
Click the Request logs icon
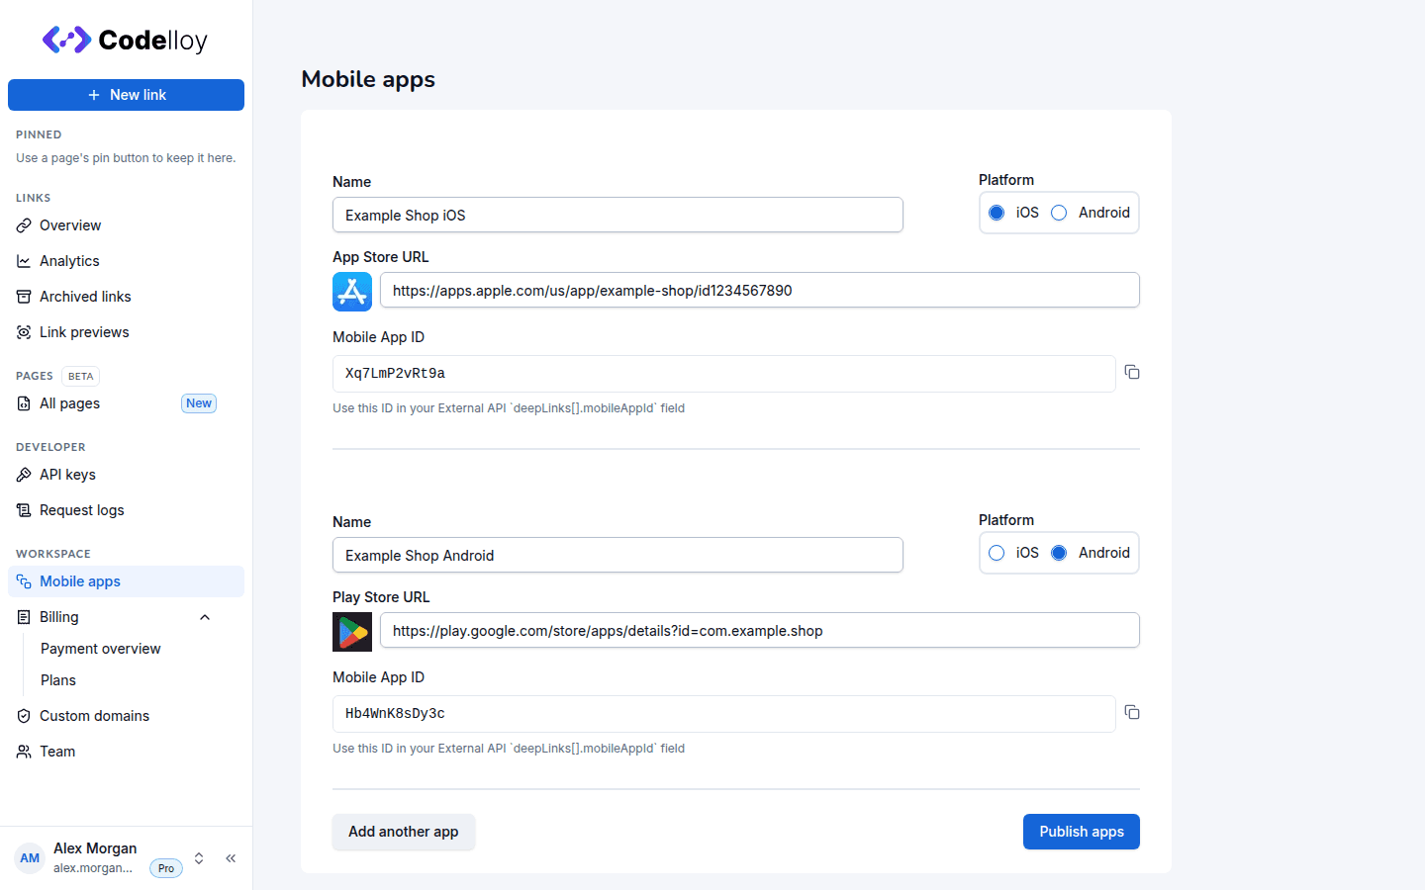tap(24, 510)
